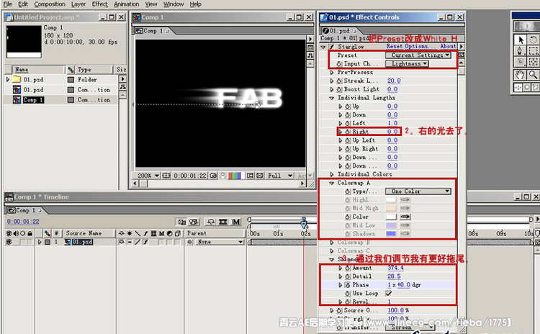Click the draft 3D icon in Timeline

[x=194, y=222]
